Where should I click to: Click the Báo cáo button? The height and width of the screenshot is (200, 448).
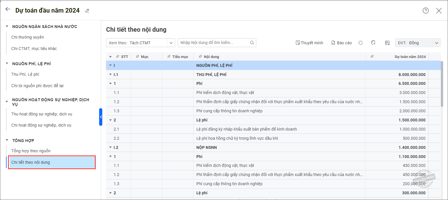[x=341, y=43]
